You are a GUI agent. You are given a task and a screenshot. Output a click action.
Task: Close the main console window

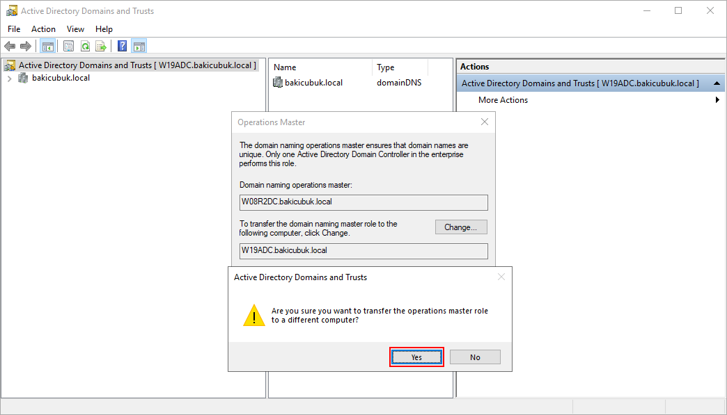click(x=710, y=10)
